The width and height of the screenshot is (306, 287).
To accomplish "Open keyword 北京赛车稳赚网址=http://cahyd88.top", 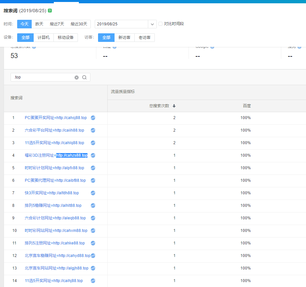I will [57, 256].
